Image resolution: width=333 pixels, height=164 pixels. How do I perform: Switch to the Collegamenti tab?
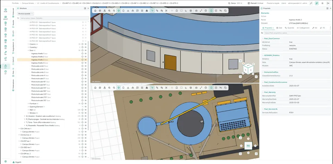tap(303, 28)
